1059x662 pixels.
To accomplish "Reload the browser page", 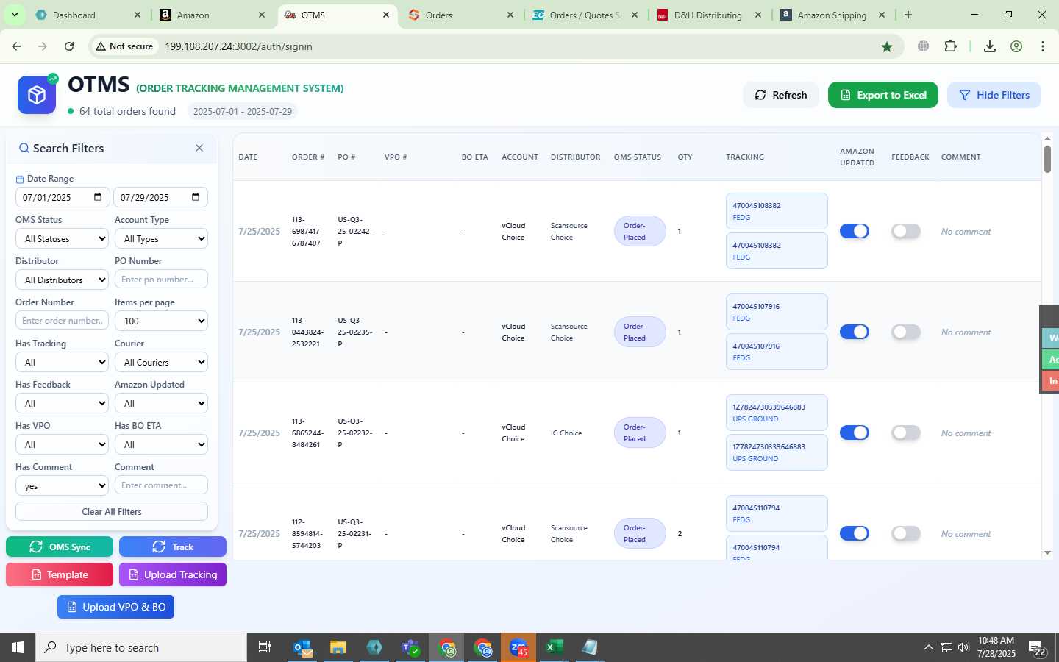I will point(69,46).
